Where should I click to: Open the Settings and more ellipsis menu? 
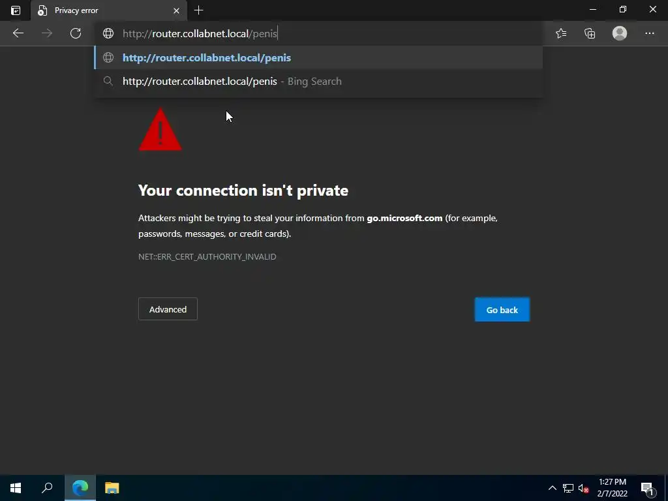coord(649,33)
